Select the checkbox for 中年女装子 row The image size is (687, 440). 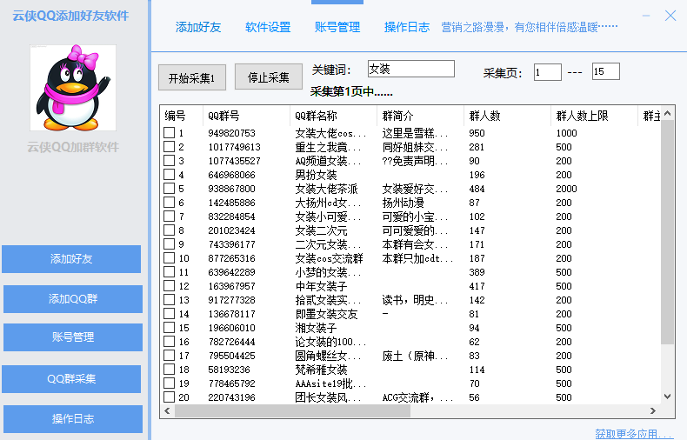click(x=170, y=286)
